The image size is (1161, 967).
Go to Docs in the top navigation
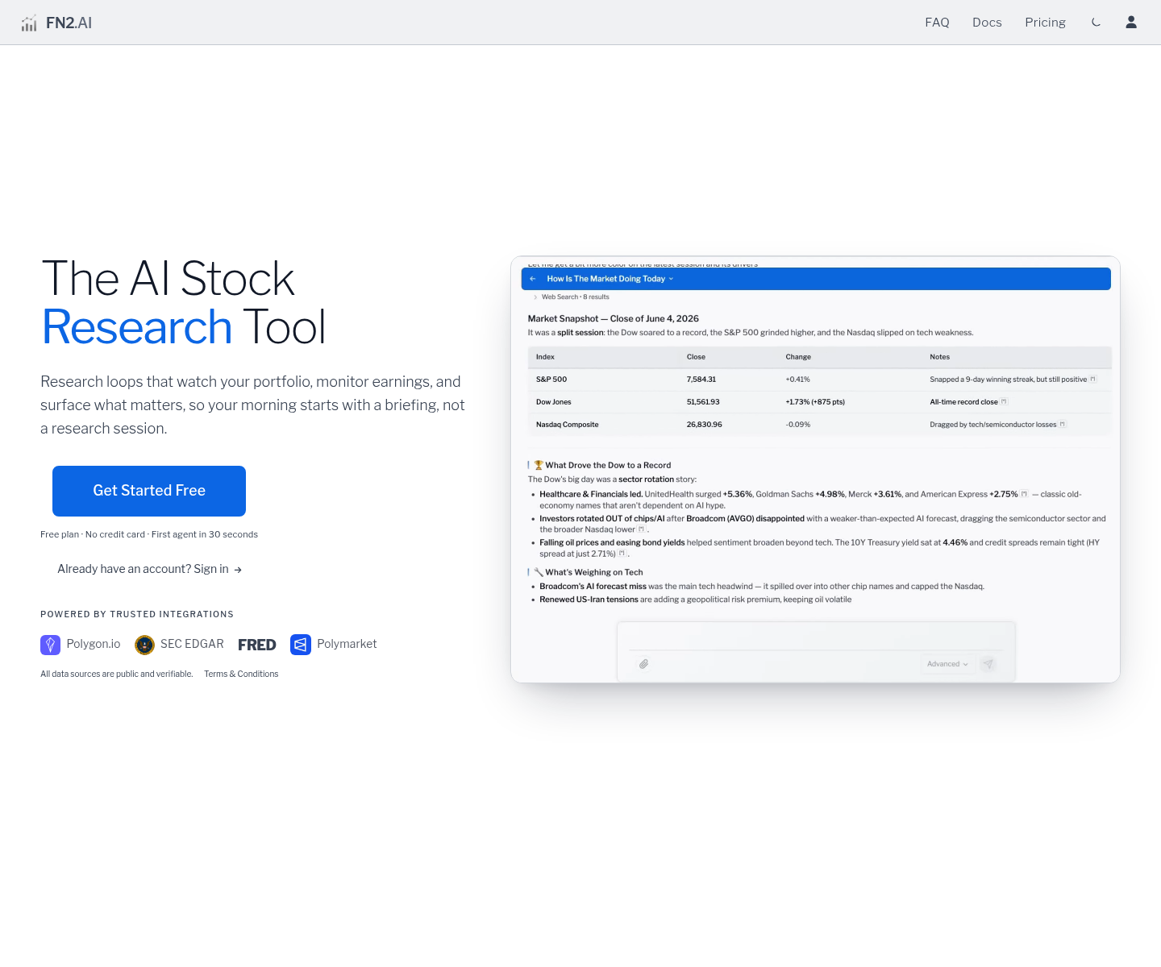[987, 23]
